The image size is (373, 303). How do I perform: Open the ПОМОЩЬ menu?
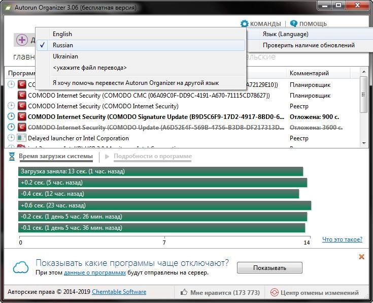click(309, 23)
